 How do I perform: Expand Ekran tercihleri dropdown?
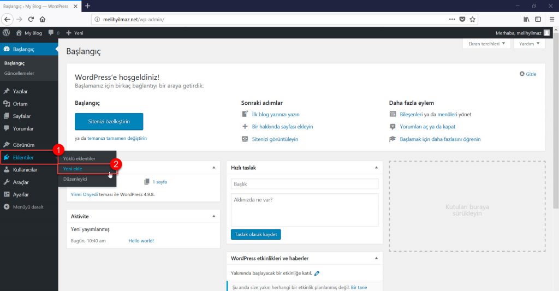tap(486, 44)
